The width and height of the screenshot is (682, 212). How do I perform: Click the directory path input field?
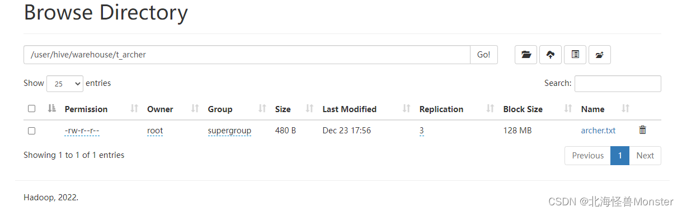coord(247,55)
